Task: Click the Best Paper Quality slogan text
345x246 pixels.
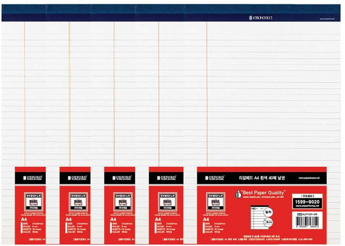Action: point(264,192)
